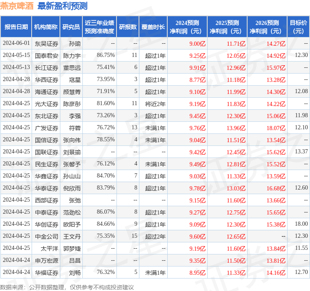Image resolution: width=310 pixels, height=291 pixels.
Task: Click the 2024-06-01 date cell
Action: pyautogui.click(x=16, y=43)
